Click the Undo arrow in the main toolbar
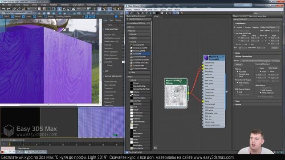 4,9
